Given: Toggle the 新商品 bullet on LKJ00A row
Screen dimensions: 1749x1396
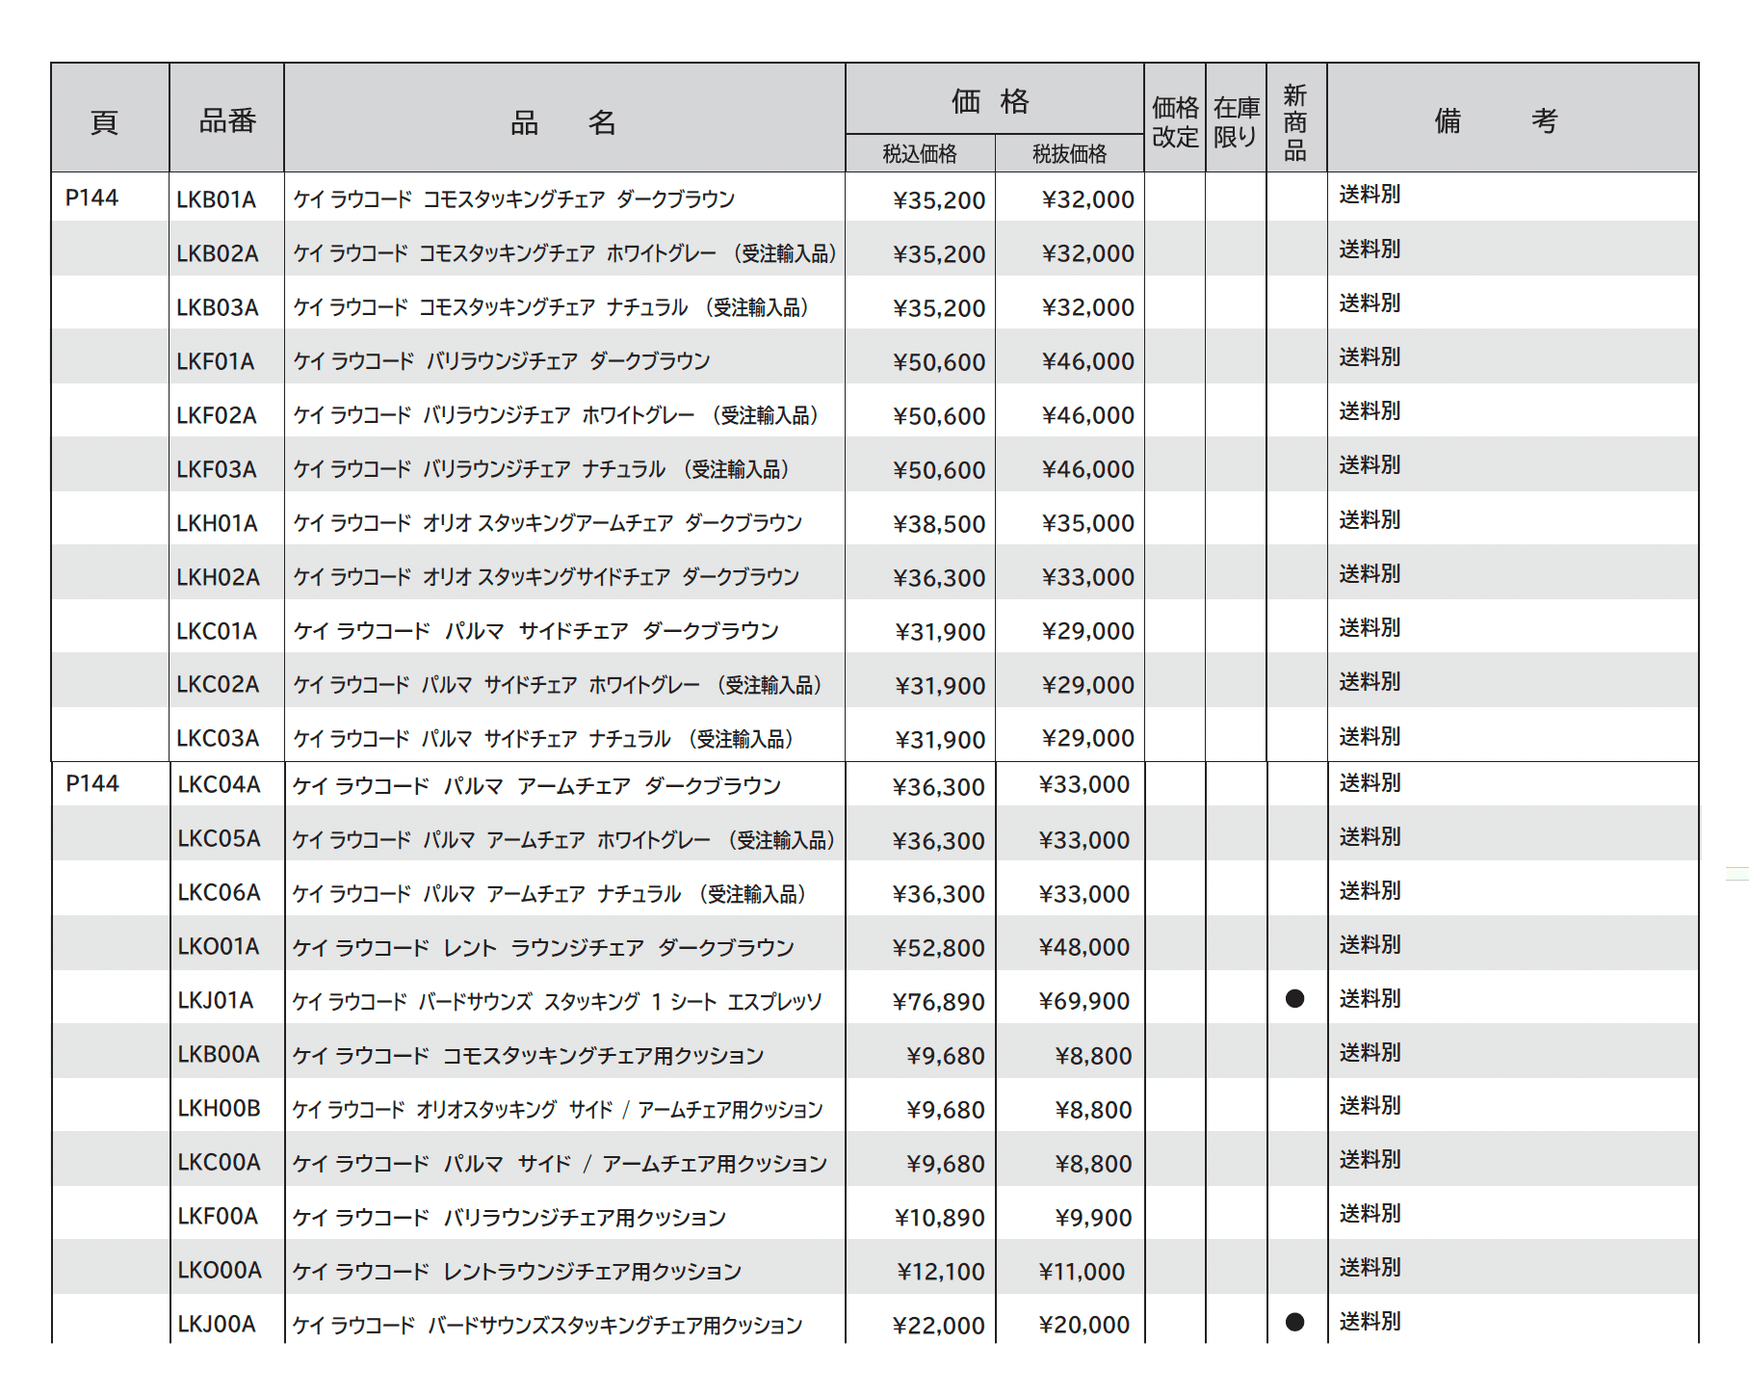Looking at the screenshot, I should point(1295,1324).
